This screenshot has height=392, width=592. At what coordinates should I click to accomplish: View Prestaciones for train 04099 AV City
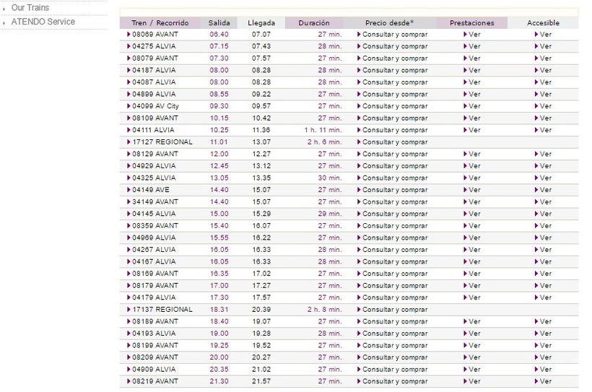[x=474, y=106]
